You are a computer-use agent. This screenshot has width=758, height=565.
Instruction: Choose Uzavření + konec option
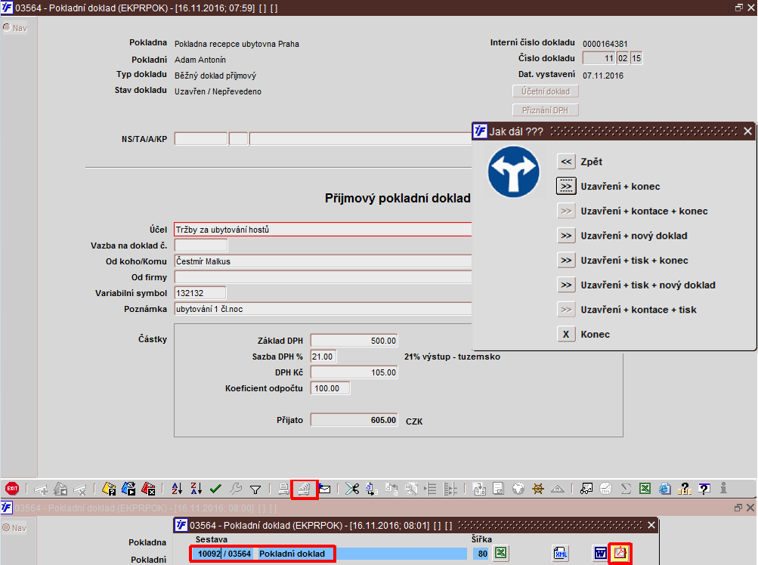pos(566,186)
